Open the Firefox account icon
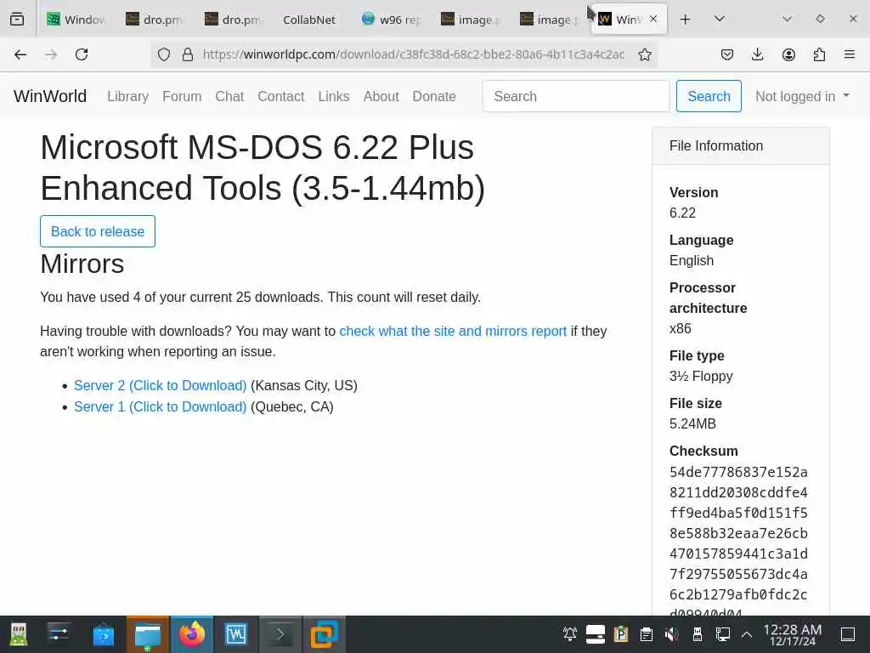Viewport: 870px width, 653px height. pos(788,54)
